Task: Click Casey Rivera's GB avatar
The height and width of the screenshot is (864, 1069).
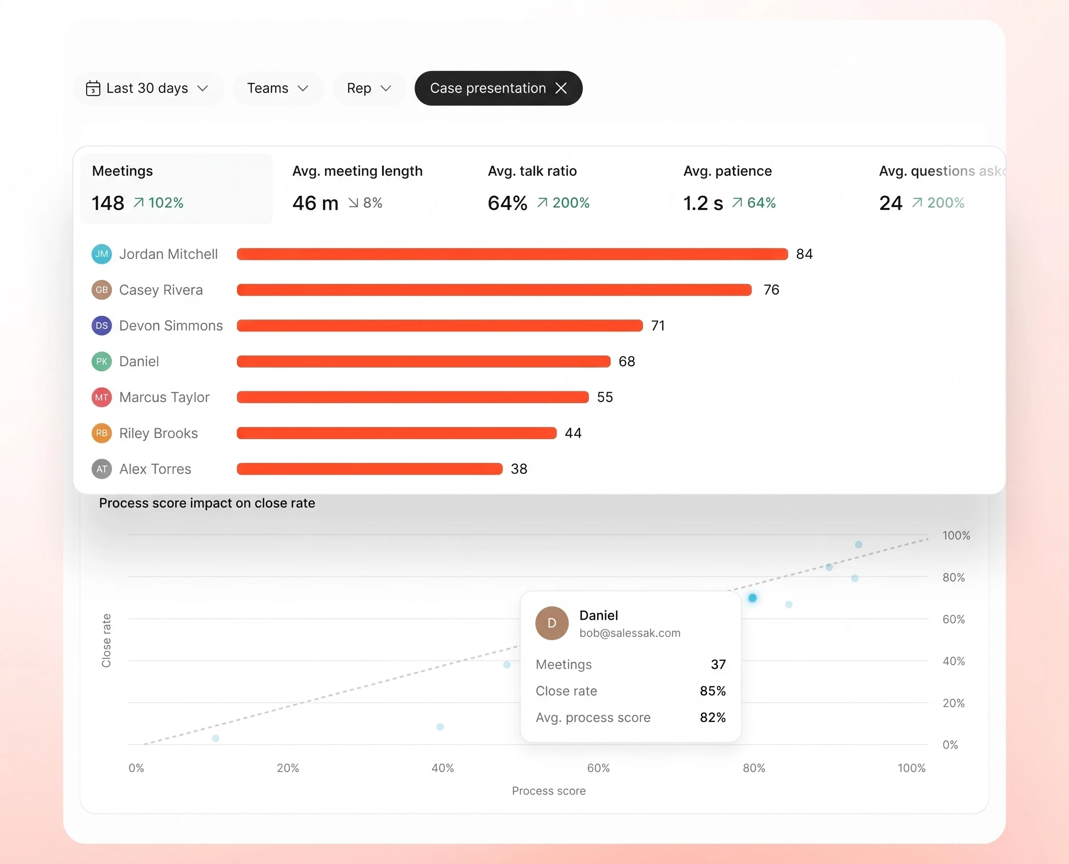Action: tap(102, 290)
